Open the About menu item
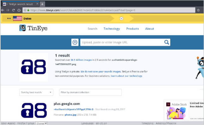The height and width of the screenshot is (125, 204). pyautogui.click(x=149, y=29)
